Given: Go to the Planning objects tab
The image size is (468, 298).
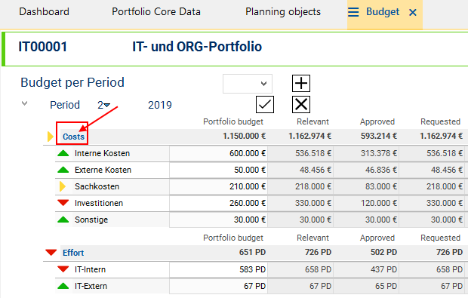Looking at the screenshot, I should pyautogui.click(x=283, y=11).
